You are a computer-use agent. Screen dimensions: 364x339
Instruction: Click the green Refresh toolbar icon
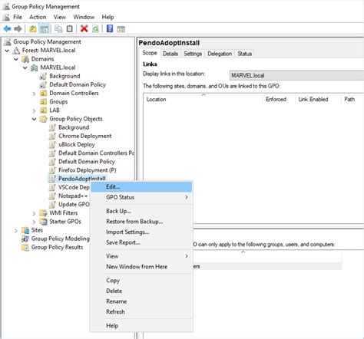click(95, 28)
